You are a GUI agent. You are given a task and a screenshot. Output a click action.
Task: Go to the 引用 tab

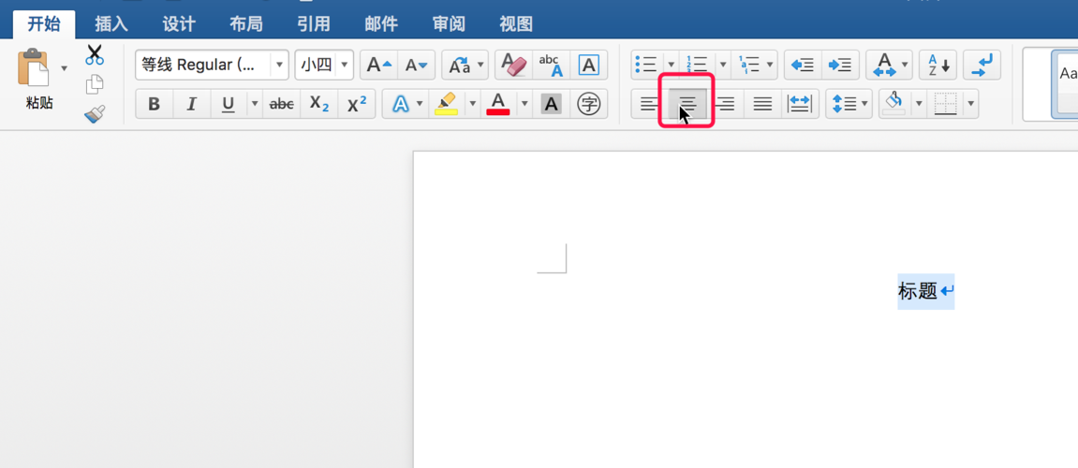pos(314,24)
